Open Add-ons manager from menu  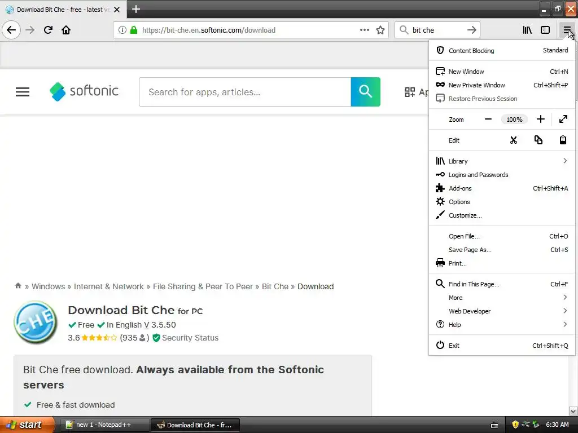(502, 188)
